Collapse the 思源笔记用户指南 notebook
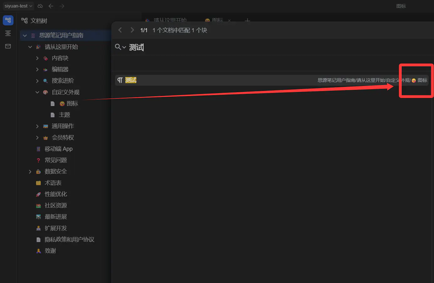 [25, 36]
